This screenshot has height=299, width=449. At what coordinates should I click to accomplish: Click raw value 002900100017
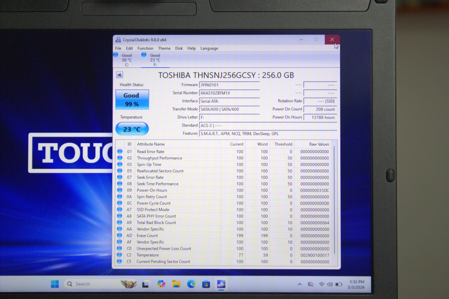point(315,255)
